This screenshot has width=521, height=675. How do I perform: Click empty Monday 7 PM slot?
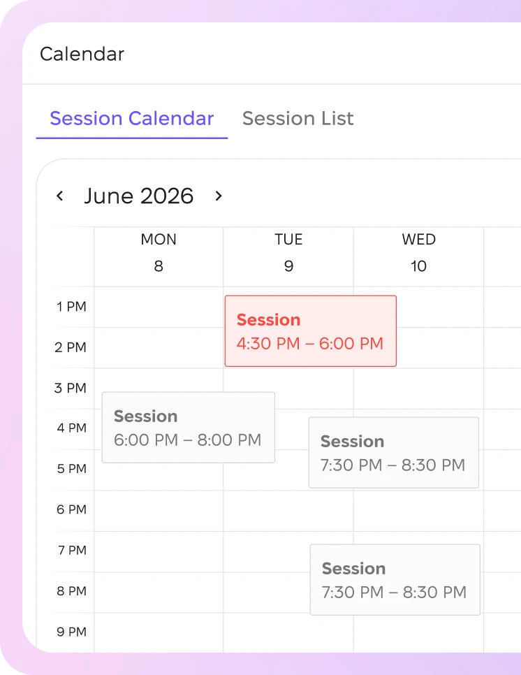pos(159,551)
